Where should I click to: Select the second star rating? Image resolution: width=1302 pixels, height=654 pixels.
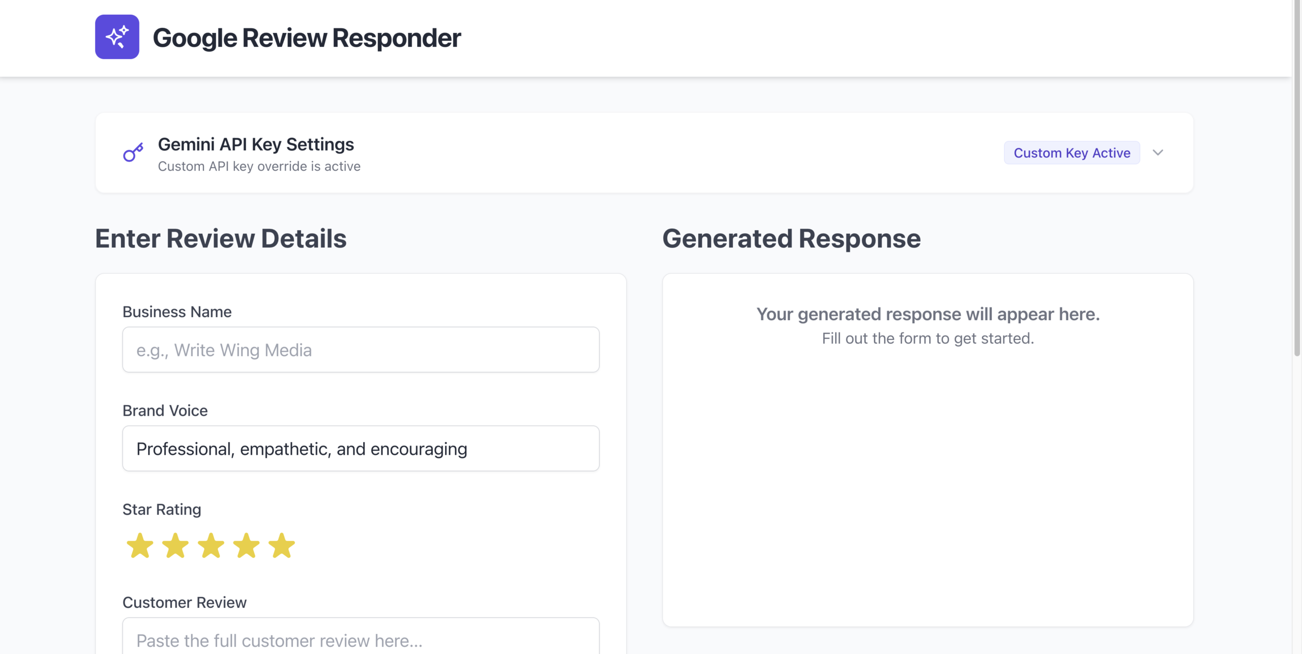[x=175, y=545]
